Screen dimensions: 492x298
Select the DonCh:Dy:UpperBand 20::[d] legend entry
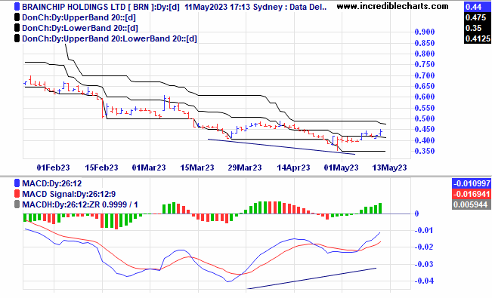click(x=79, y=17)
